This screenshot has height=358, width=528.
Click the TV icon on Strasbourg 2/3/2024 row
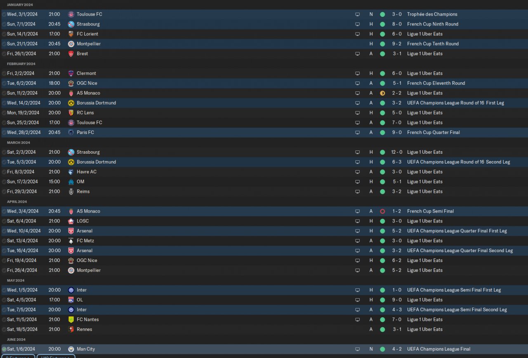tap(358, 152)
